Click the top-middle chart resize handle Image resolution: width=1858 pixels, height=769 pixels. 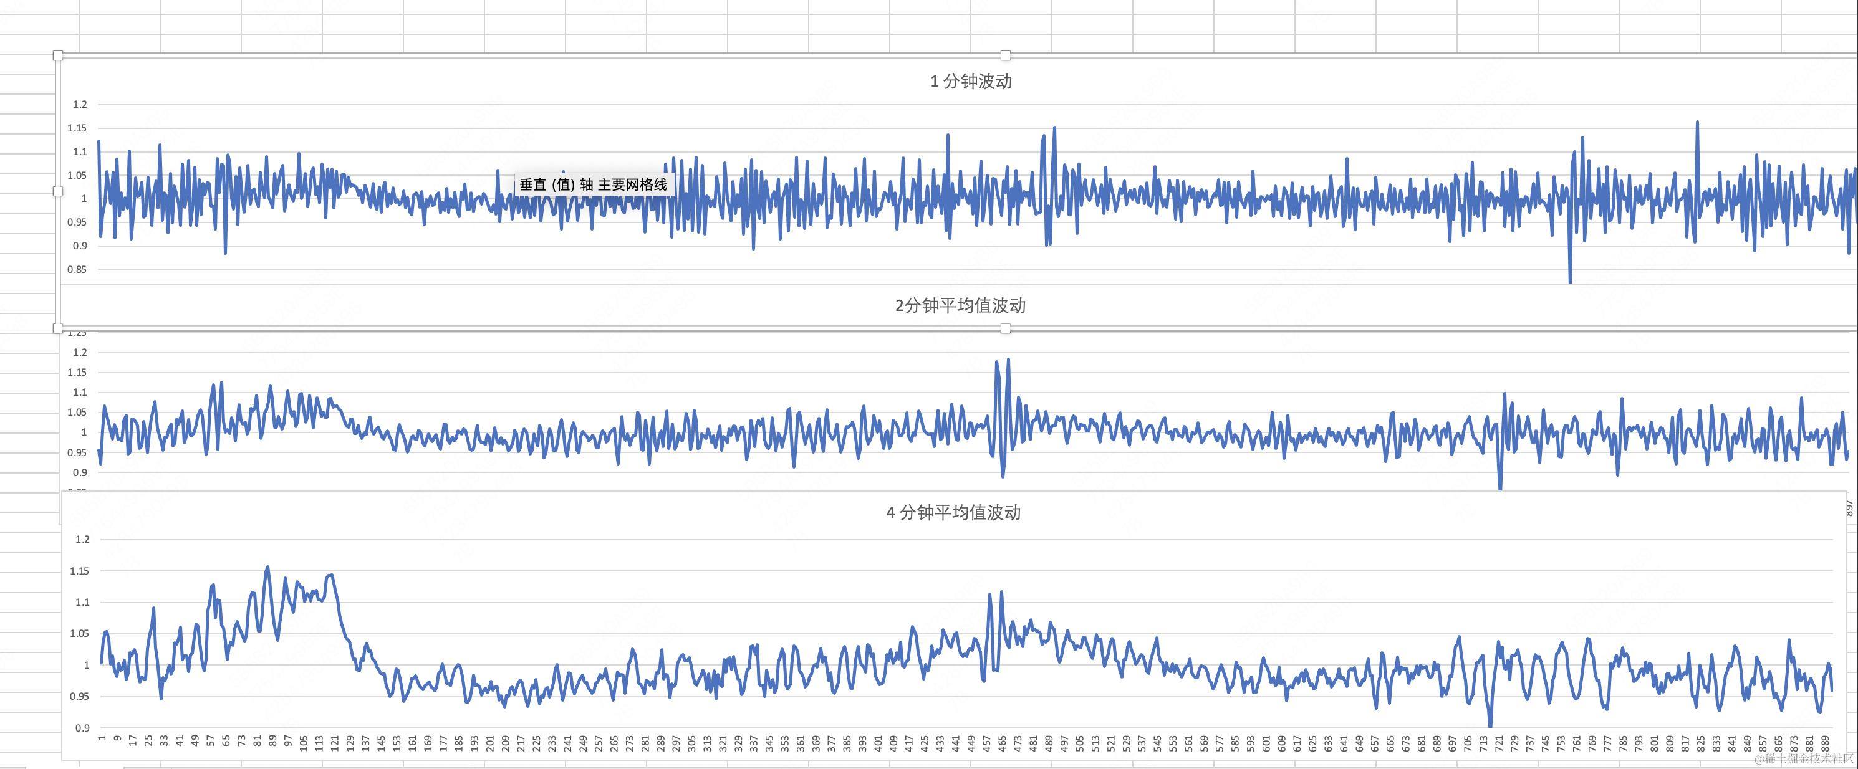click(x=1006, y=55)
